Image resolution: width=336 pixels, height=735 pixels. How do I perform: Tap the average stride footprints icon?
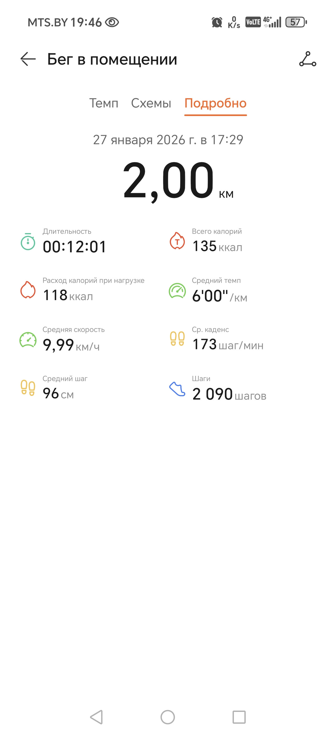pos(28,388)
